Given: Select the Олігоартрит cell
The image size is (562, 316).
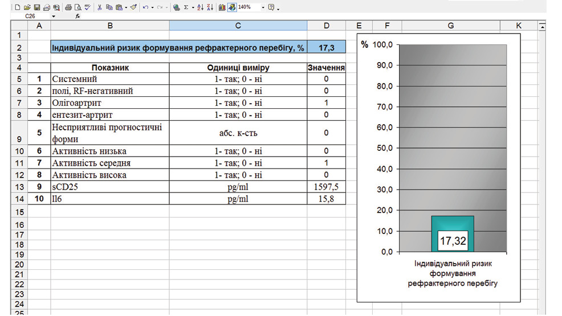Looking at the screenshot, I should pos(110,102).
